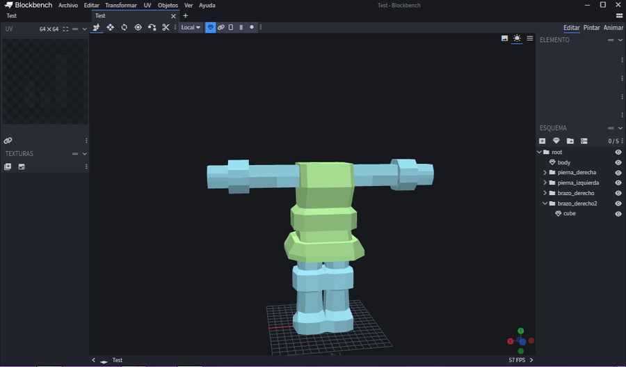Expand the pierna_derecha group
This screenshot has height=367, width=626.
(545, 172)
